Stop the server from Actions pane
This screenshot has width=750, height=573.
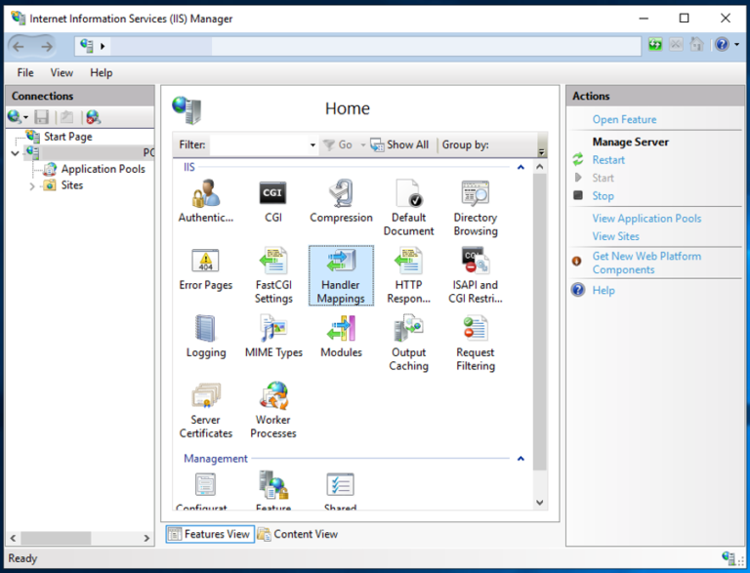coord(603,195)
